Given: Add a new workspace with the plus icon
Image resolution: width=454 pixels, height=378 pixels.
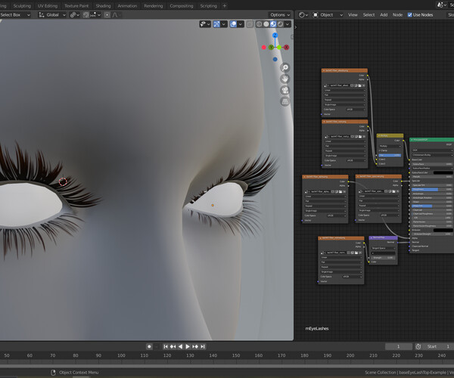Looking at the screenshot, I should pos(225,5).
